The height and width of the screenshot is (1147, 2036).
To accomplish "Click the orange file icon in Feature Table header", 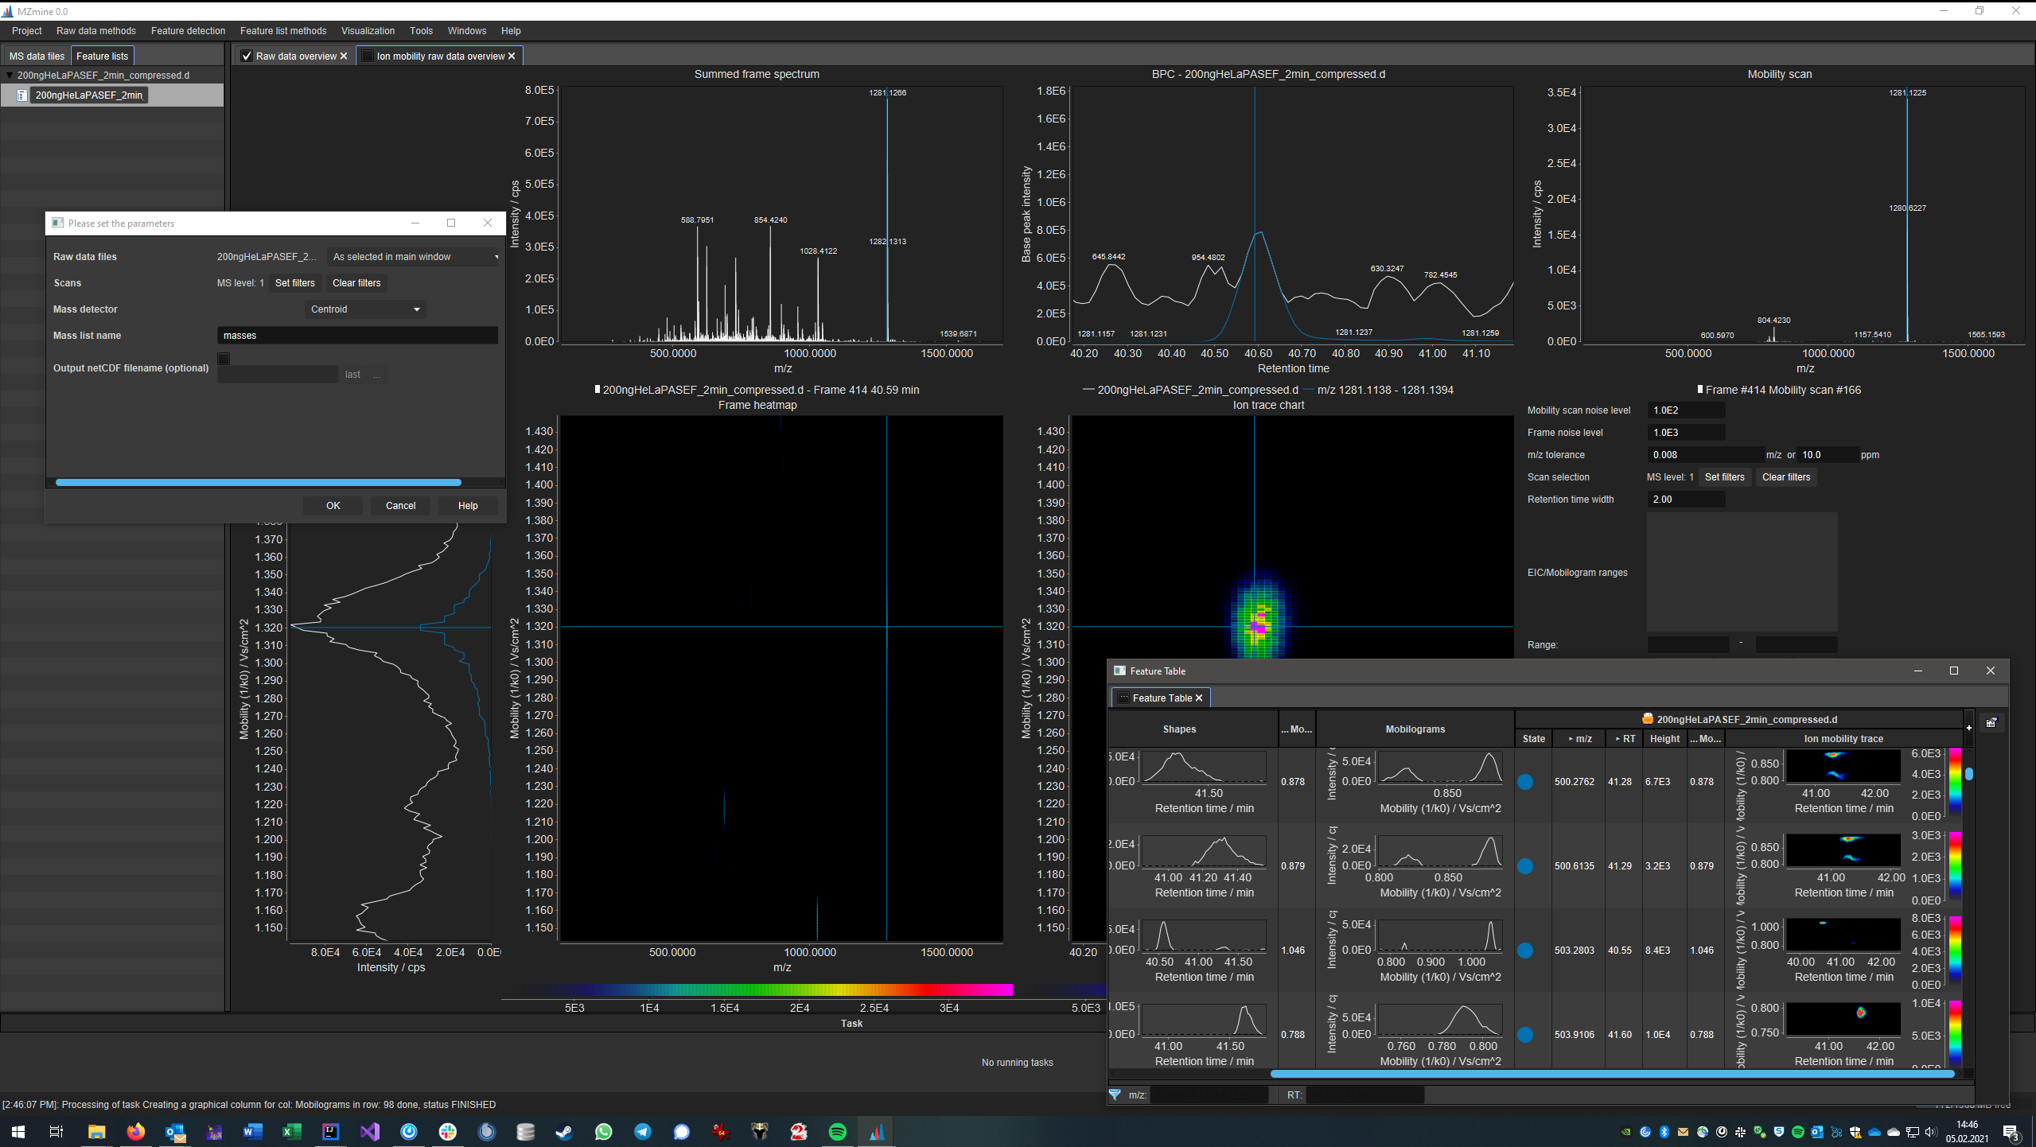I will [x=1648, y=718].
